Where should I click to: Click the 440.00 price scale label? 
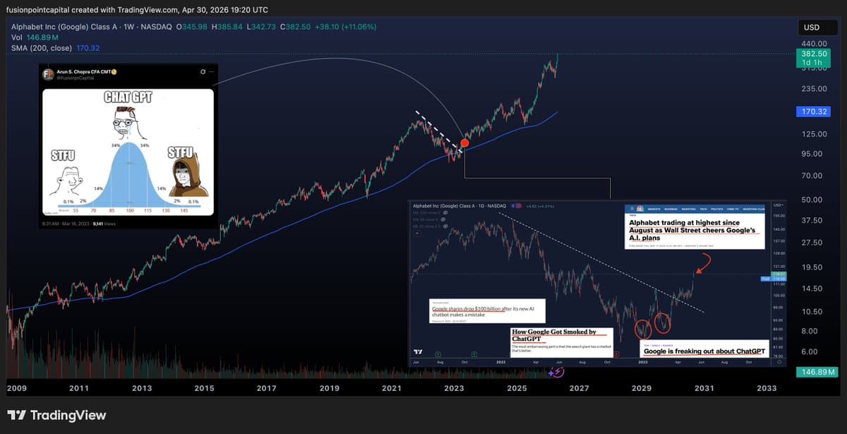tap(813, 44)
